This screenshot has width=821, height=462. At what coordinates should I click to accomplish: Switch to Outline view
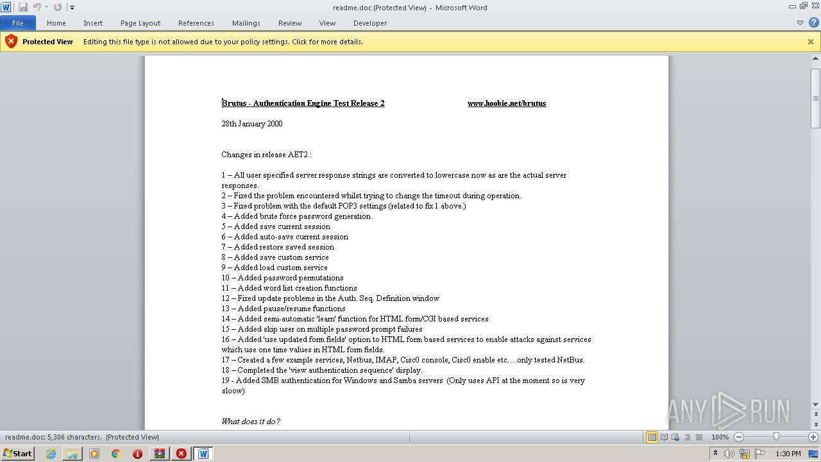pos(687,437)
